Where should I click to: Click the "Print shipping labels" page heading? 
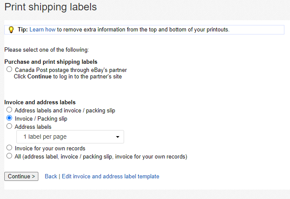click(50, 7)
